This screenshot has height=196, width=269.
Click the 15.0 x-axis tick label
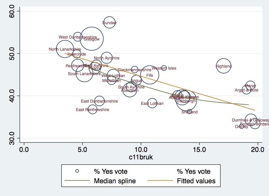tap(199, 149)
